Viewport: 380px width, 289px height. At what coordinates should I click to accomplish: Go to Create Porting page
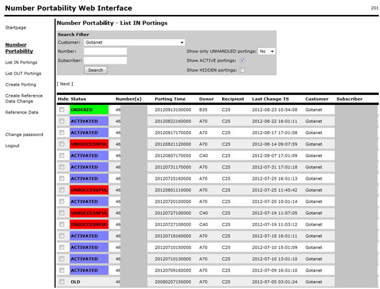tap(21, 85)
